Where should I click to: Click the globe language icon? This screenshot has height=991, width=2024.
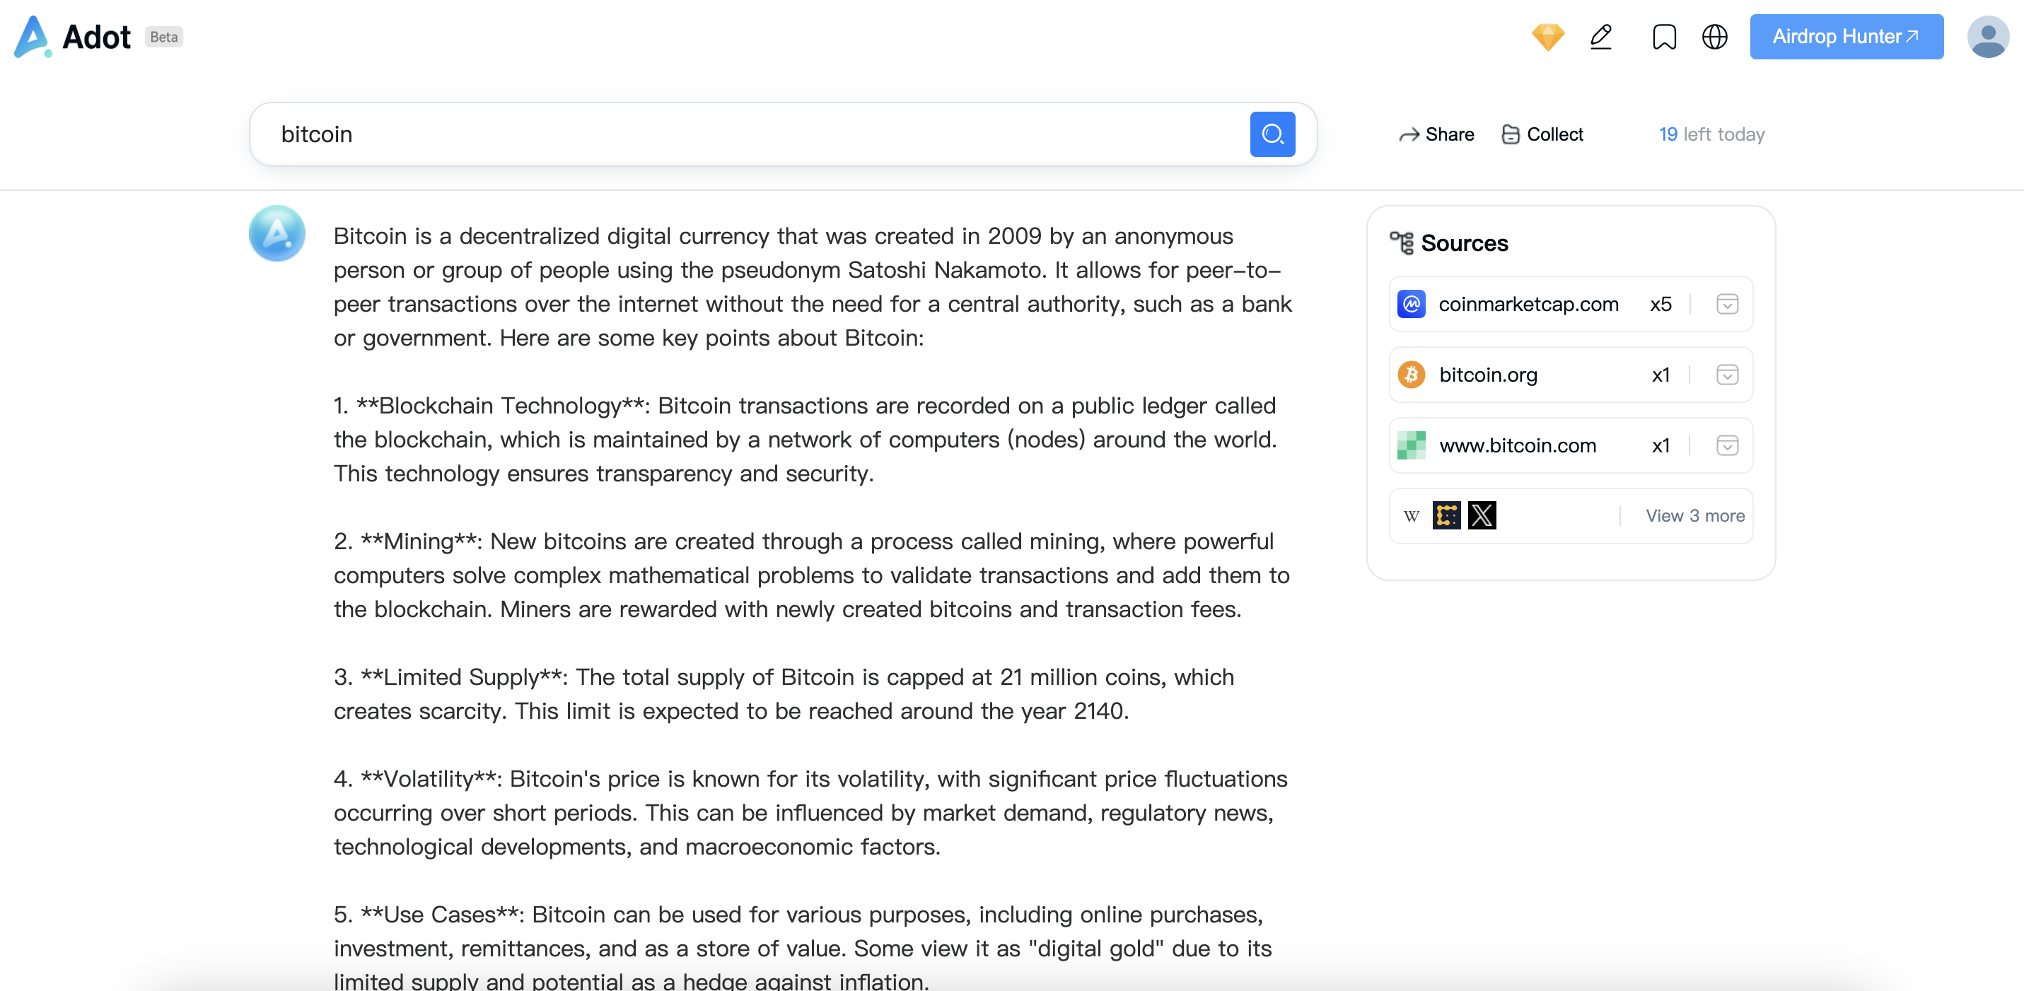tap(1714, 37)
